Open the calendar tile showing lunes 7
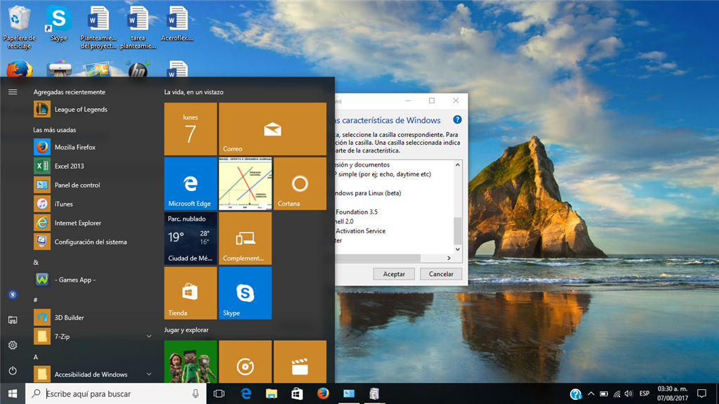Image resolution: width=719 pixels, height=404 pixels. click(x=190, y=129)
